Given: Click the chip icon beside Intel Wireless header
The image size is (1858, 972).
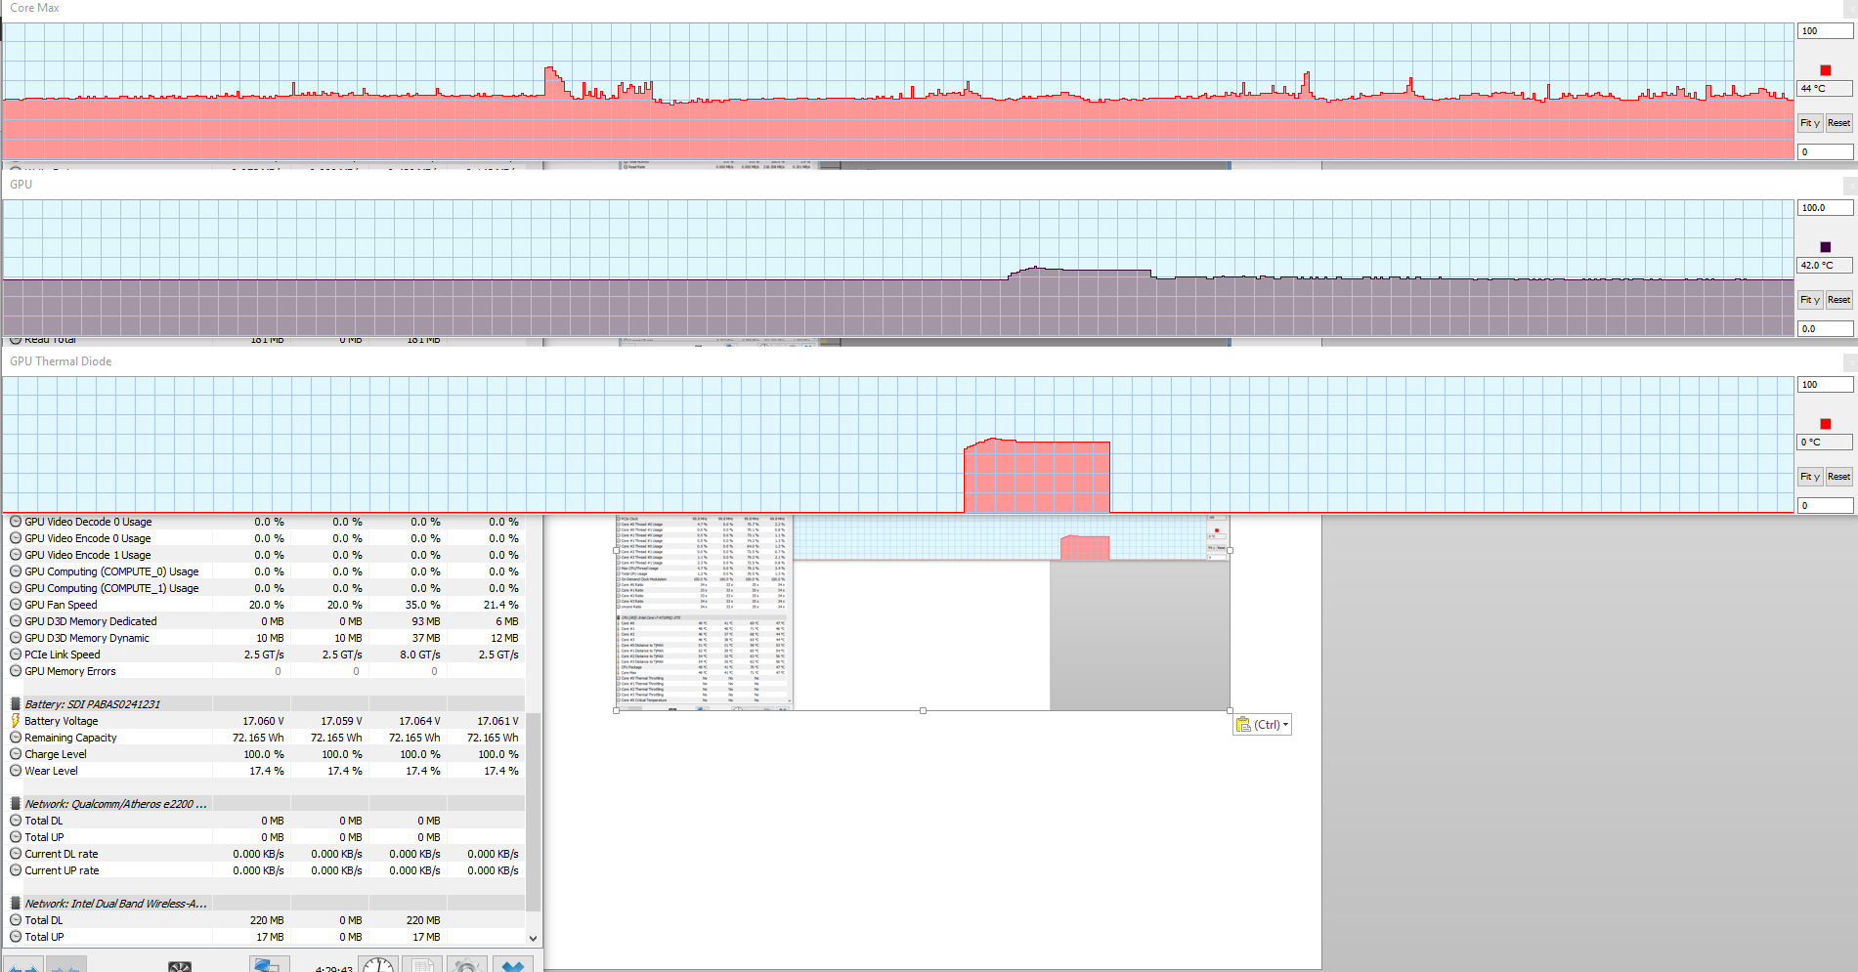Looking at the screenshot, I should pyautogui.click(x=16, y=904).
